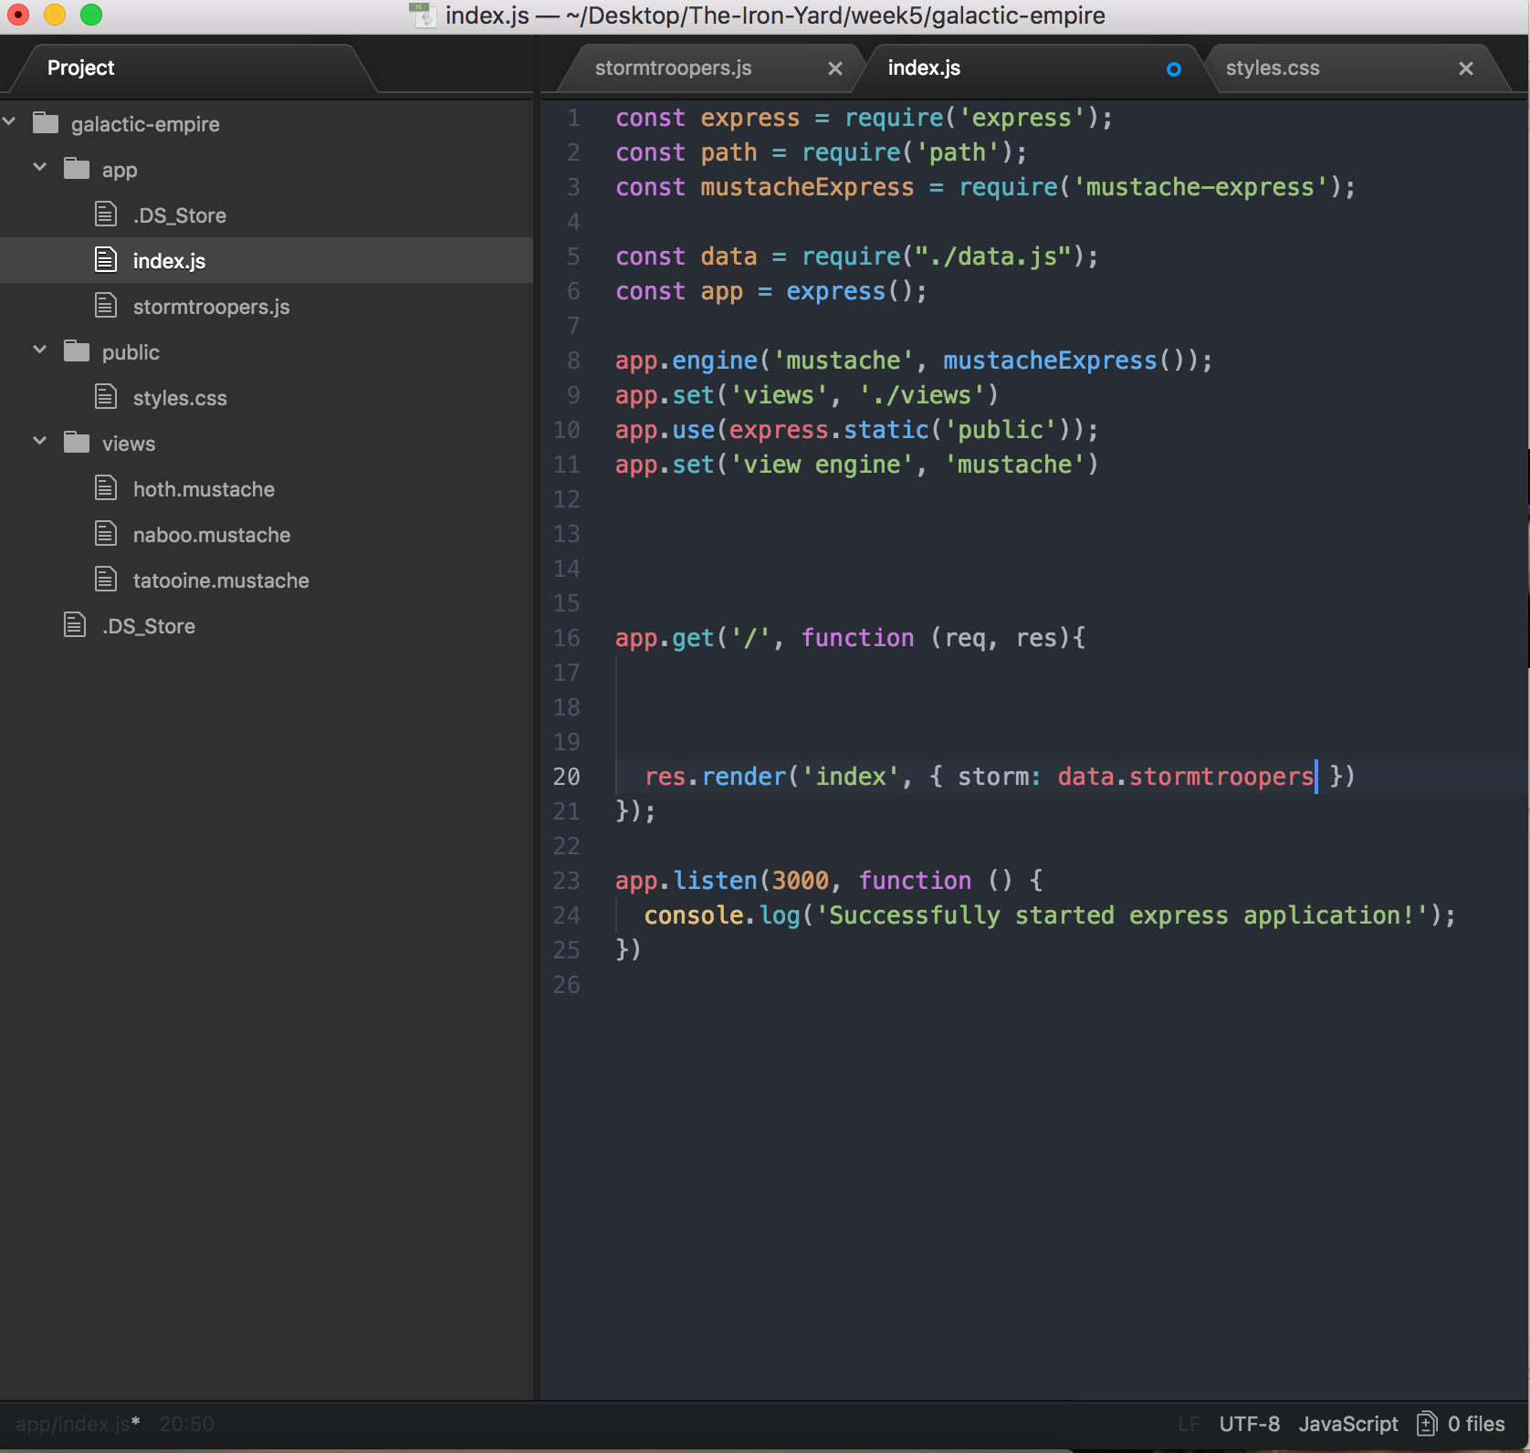The height and width of the screenshot is (1453, 1530).
Task: Collapse the app folder
Action: coord(39,167)
